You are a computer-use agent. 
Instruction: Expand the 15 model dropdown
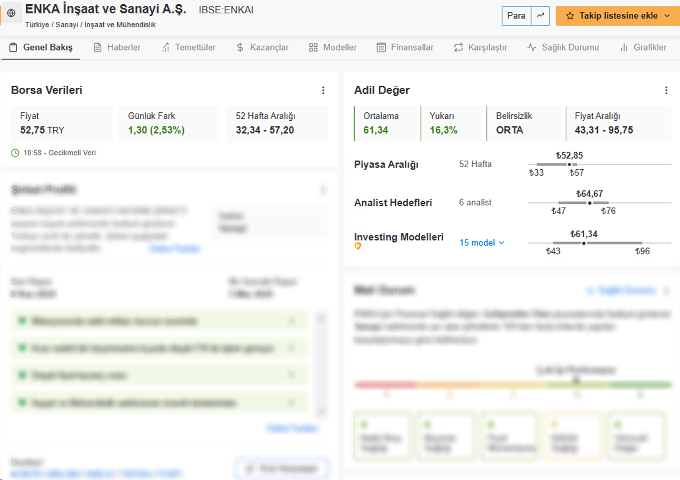481,243
